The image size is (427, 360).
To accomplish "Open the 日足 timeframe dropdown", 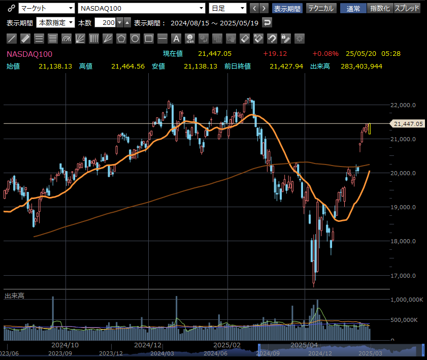I will pos(227,9).
